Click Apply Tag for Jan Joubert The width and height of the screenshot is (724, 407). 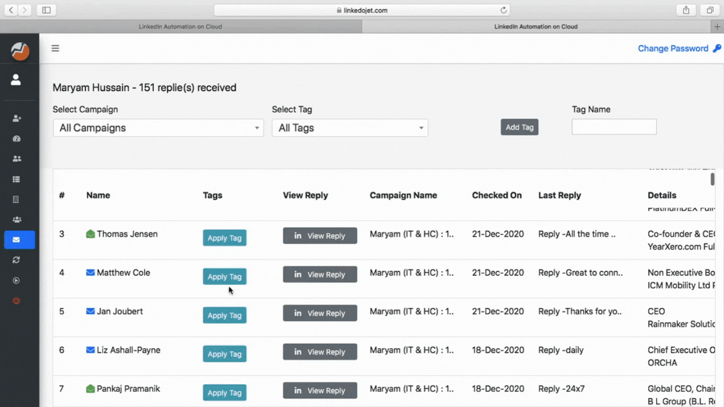(x=225, y=315)
